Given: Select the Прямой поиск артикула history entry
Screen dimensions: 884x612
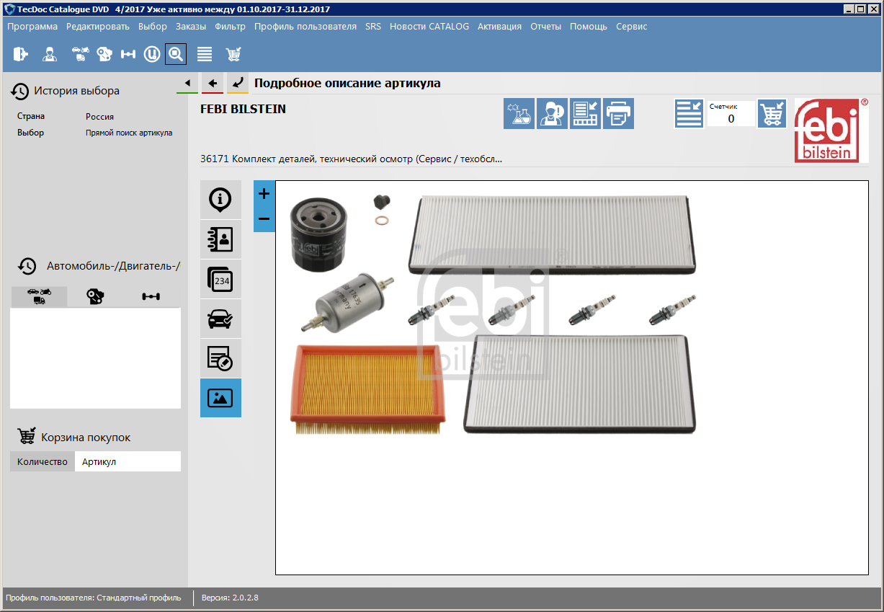Looking at the screenshot, I should [x=129, y=133].
